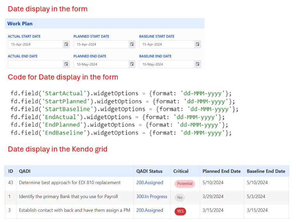Click the Critical column header
This screenshot has width=296, height=222.
[181, 171]
